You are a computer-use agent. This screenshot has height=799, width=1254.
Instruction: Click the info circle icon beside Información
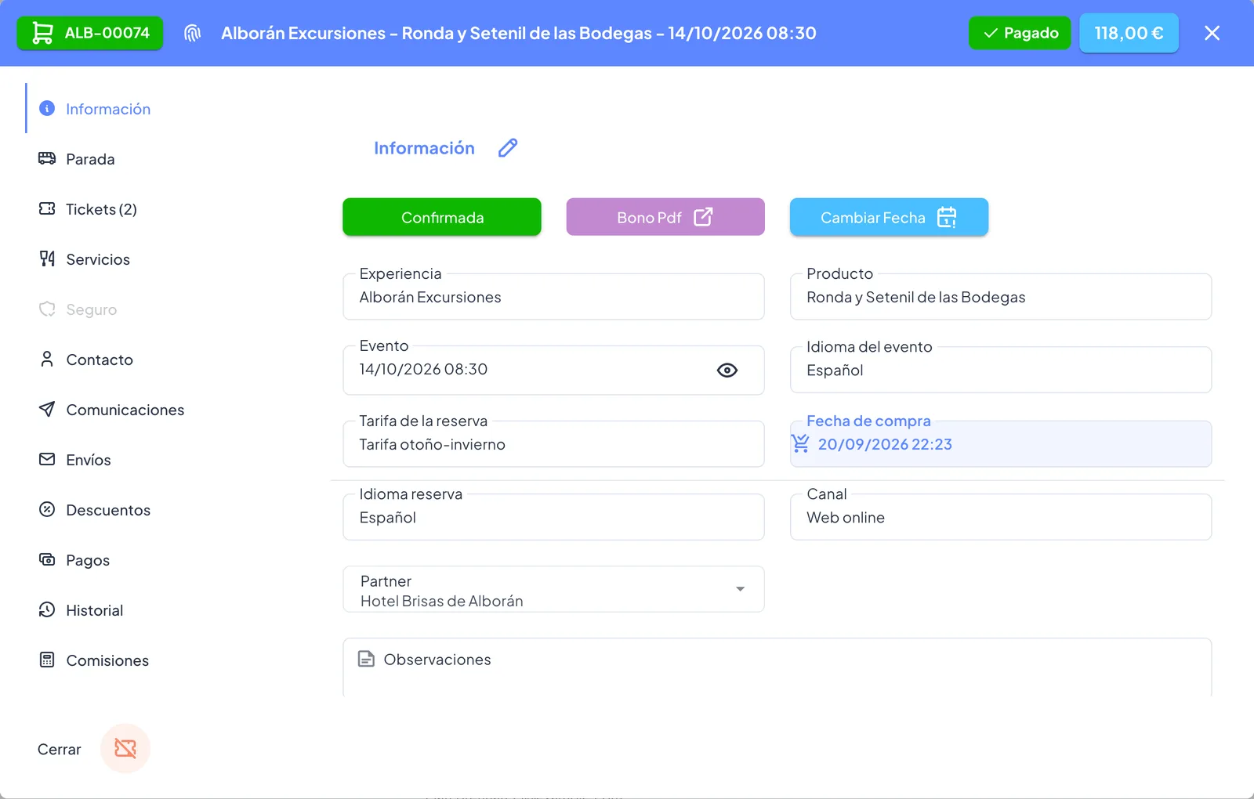(x=47, y=108)
